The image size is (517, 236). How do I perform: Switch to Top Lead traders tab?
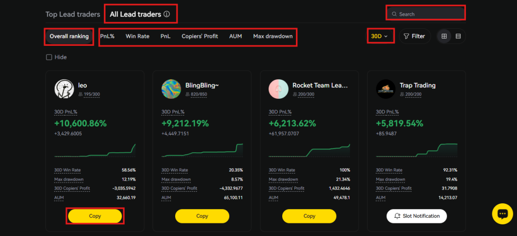click(73, 14)
